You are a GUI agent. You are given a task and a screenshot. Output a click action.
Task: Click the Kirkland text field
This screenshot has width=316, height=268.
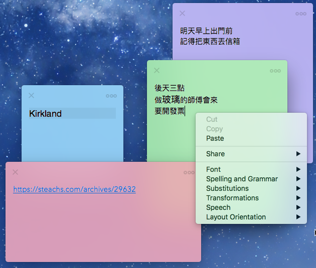72,113
